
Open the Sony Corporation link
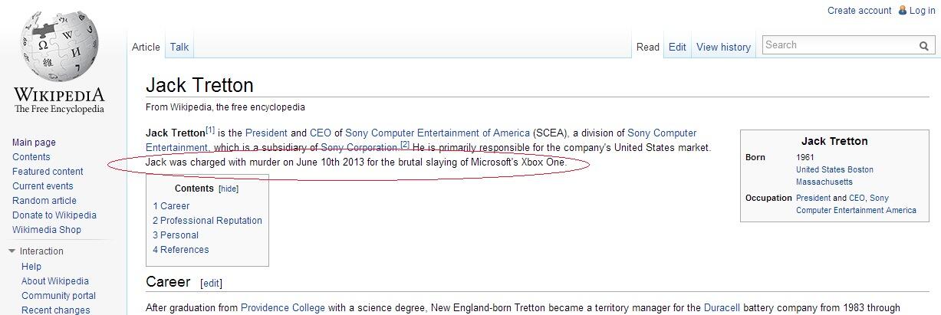tap(360, 147)
